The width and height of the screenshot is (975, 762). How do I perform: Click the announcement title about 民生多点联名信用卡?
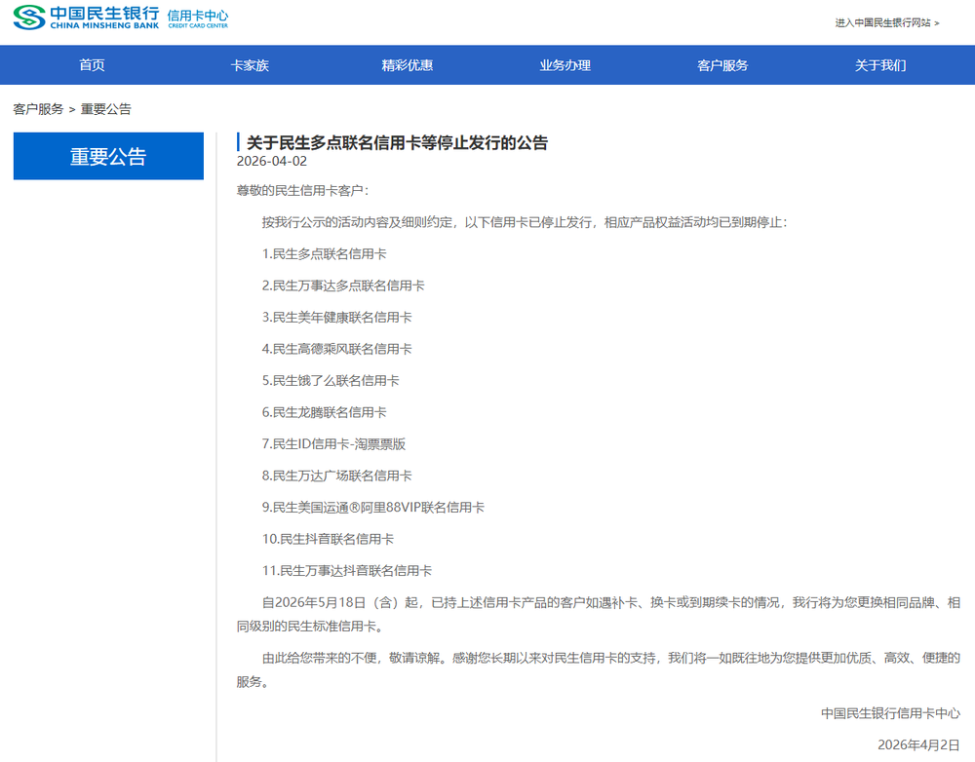pos(398,141)
